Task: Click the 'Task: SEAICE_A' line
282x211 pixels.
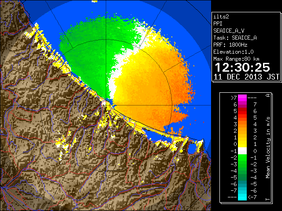Action: (235, 38)
